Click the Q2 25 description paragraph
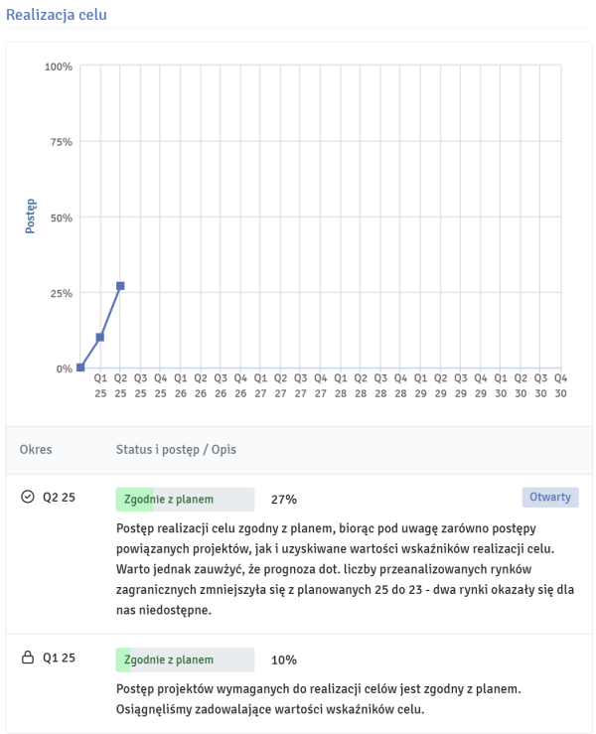 (x=338, y=569)
